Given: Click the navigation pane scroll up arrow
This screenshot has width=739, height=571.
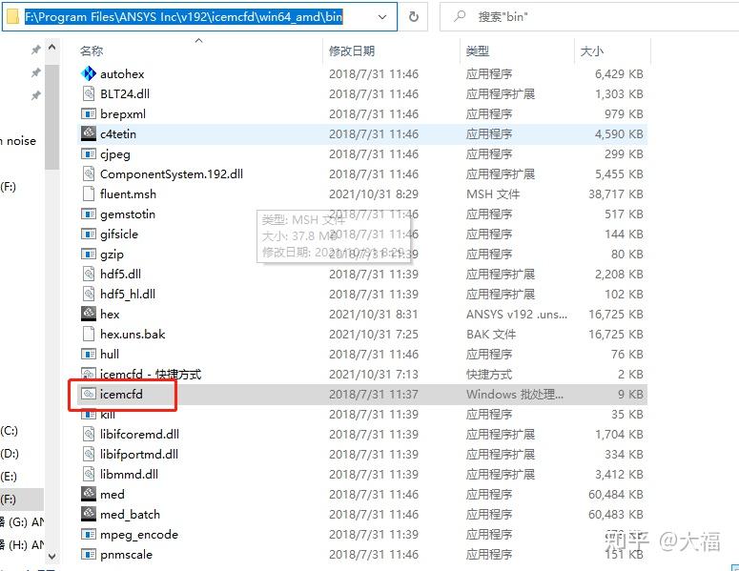Looking at the screenshot, I should (x=52, y=47).
